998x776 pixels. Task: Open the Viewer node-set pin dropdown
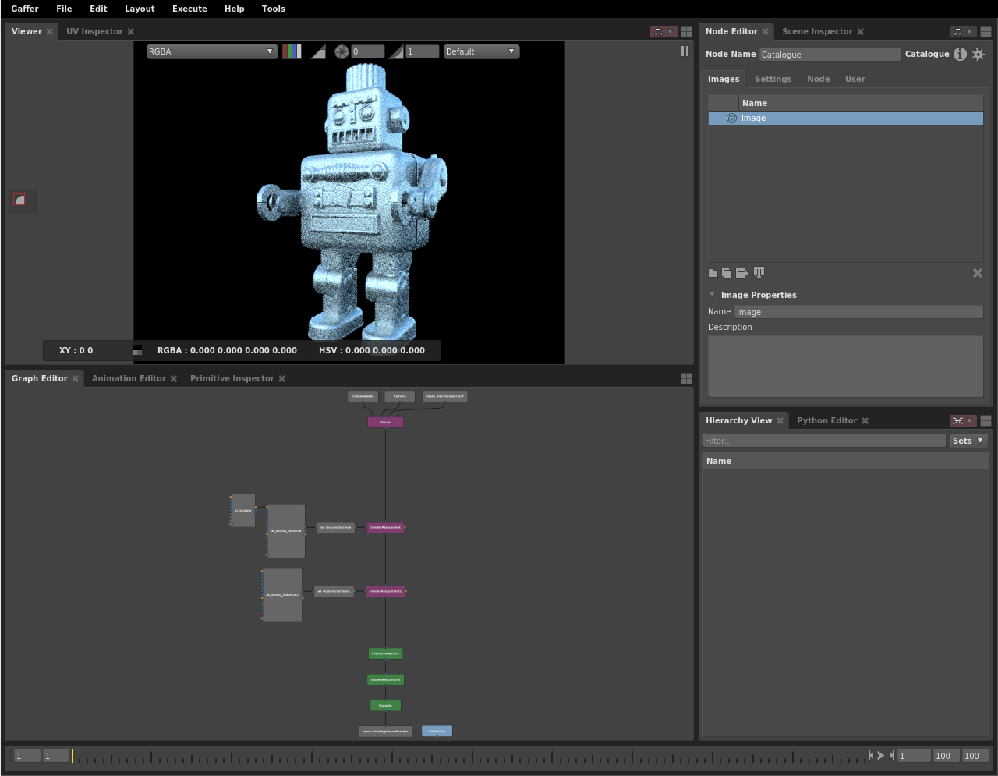pos(663,32)
